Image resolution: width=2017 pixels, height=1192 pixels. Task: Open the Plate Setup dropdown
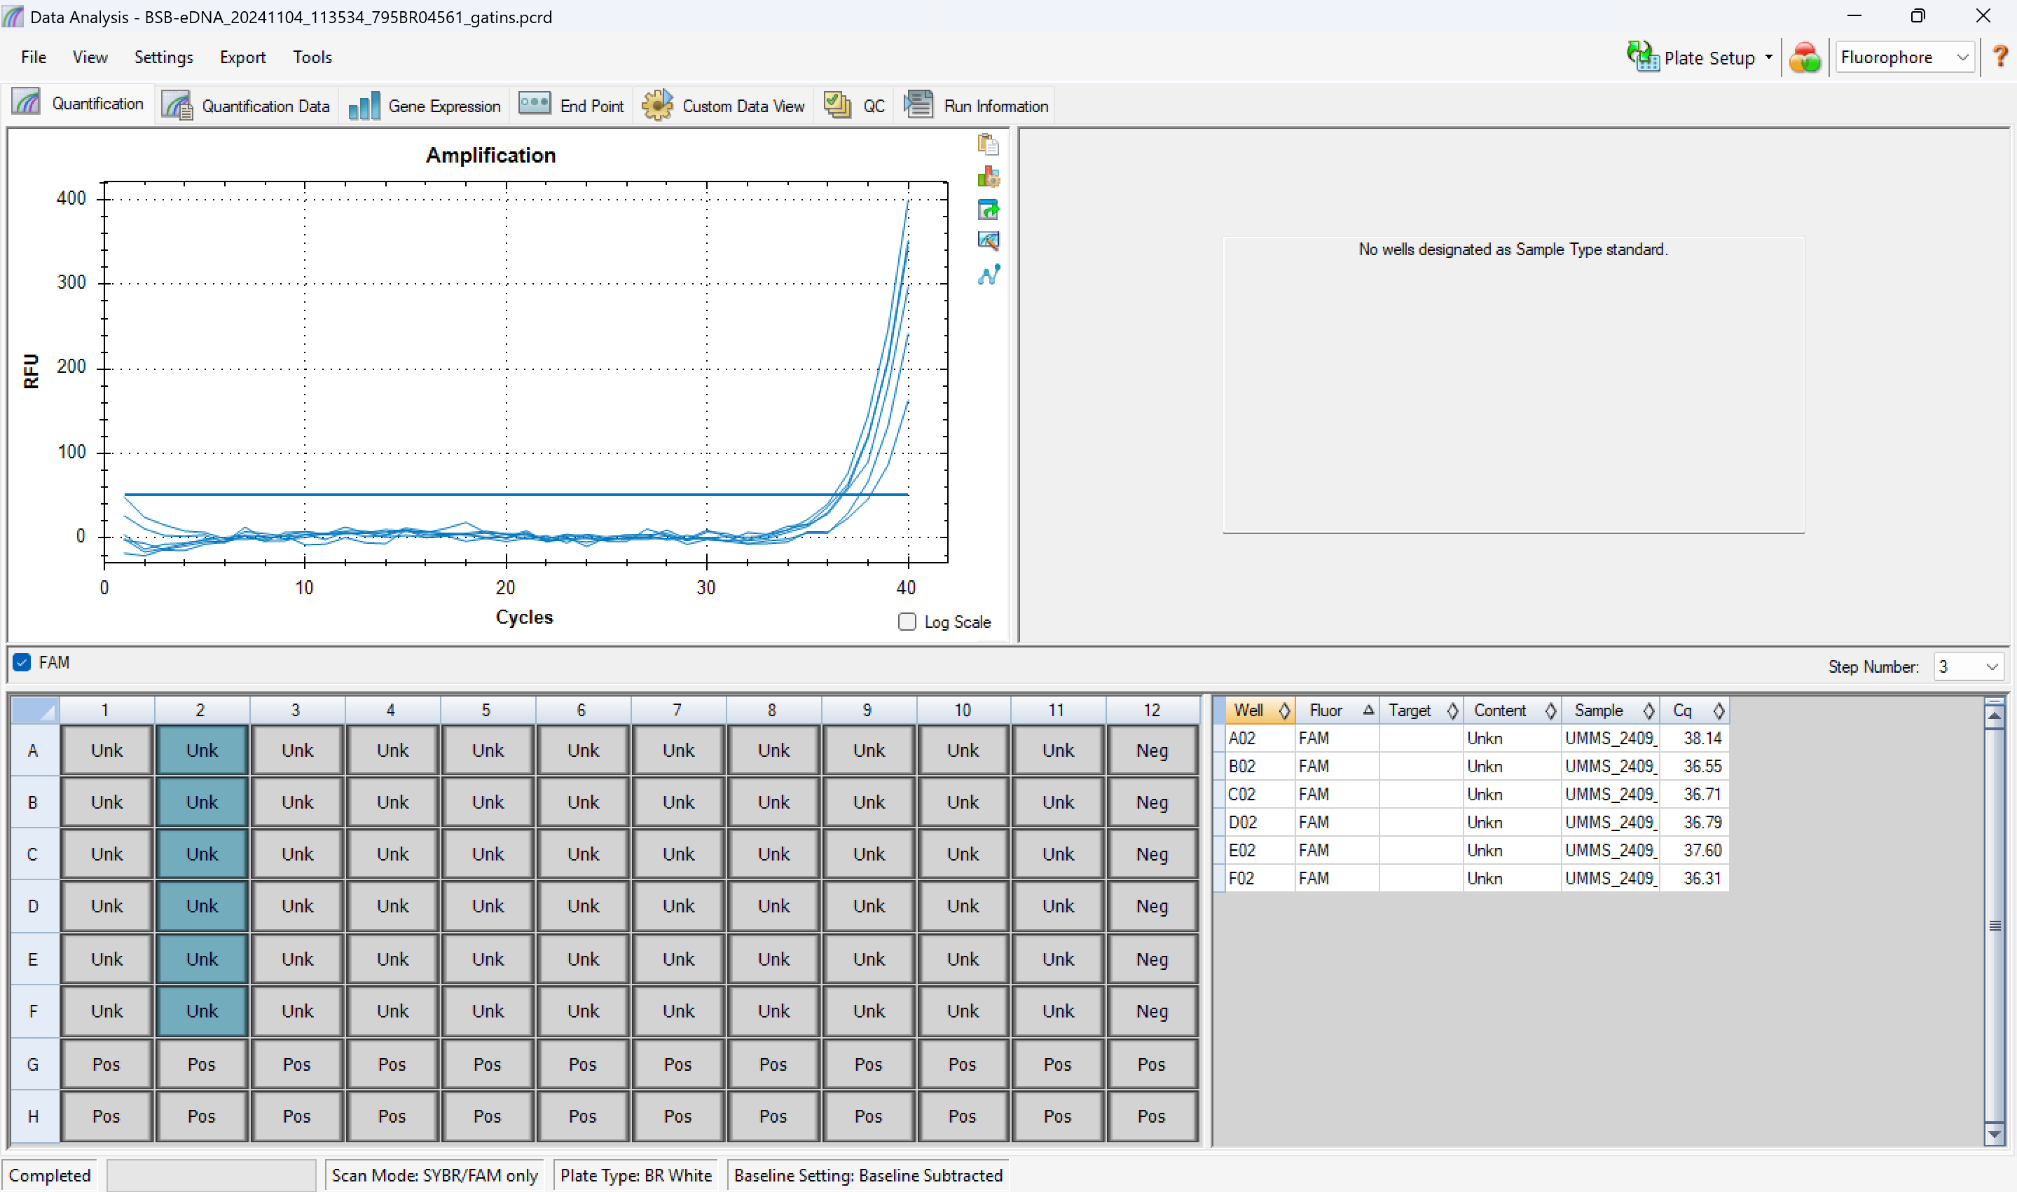tap(1700, 58)
